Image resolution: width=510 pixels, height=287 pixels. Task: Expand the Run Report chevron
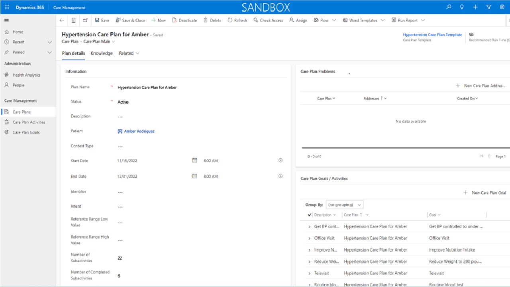(x=423, y=20)
